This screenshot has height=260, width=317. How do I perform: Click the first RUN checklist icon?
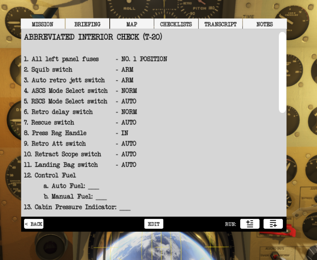(250, 224)
